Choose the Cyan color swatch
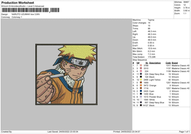 (141, 91)
